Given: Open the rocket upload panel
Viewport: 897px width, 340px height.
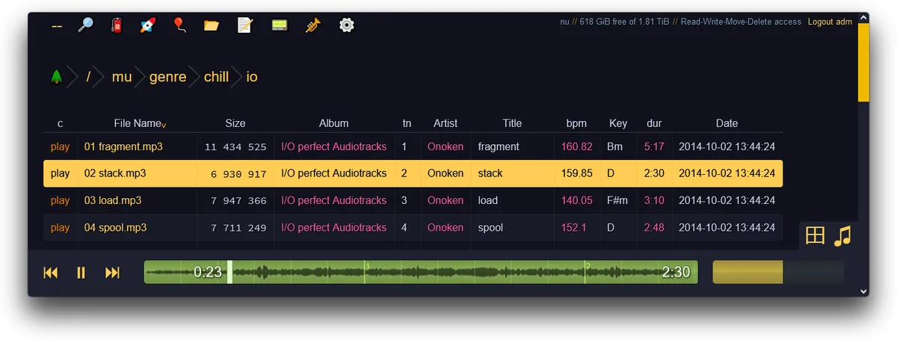Looking at the screenshot, I should point(148,25).
